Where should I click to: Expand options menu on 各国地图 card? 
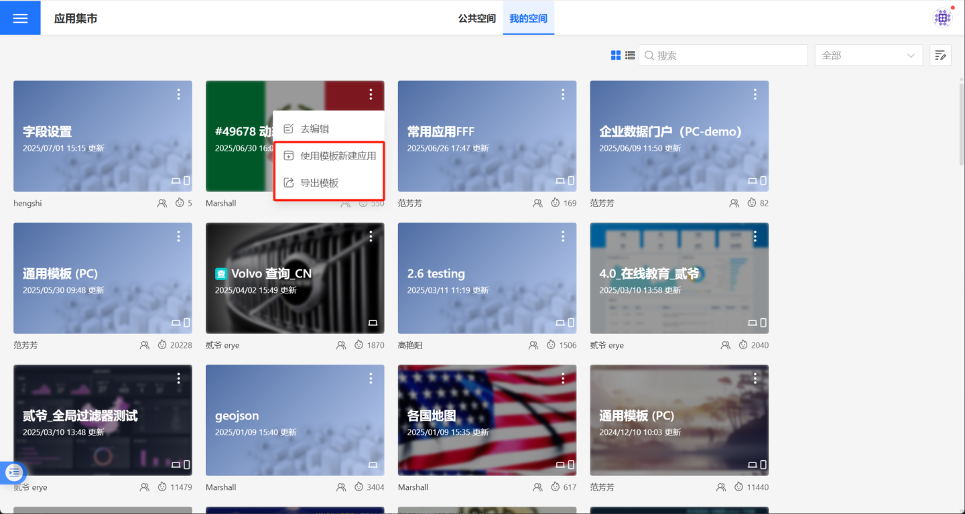pyautogui.click(x=563, y=379)
